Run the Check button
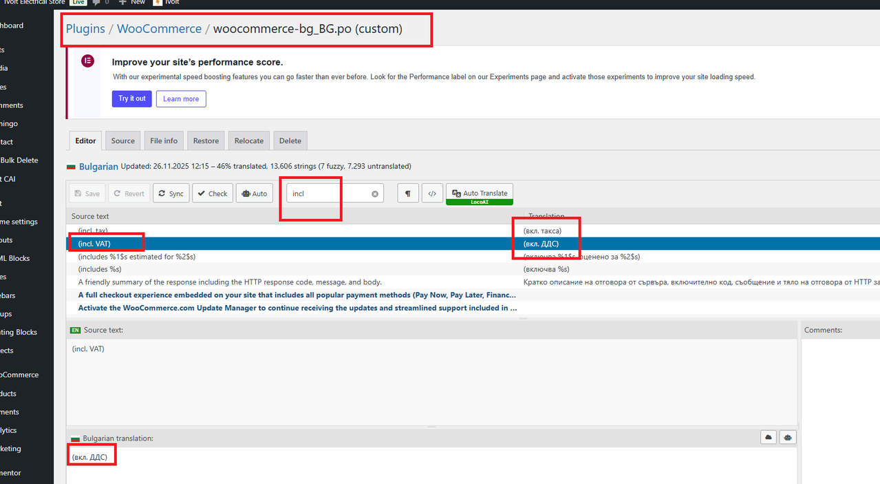 (213, 193)
